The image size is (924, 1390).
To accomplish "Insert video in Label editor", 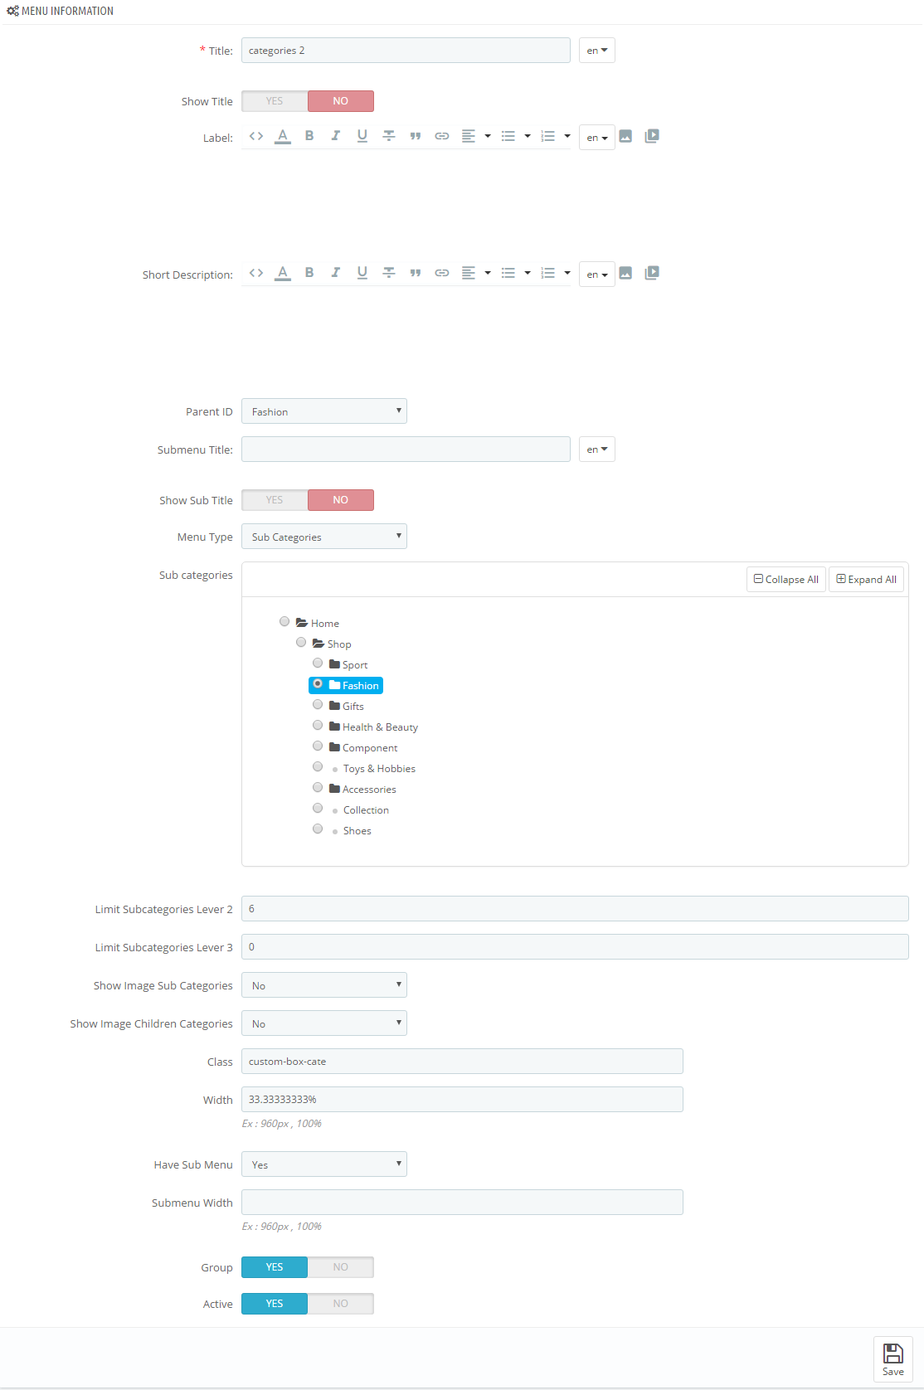I will pyautogui.click(x=652, y=136).
